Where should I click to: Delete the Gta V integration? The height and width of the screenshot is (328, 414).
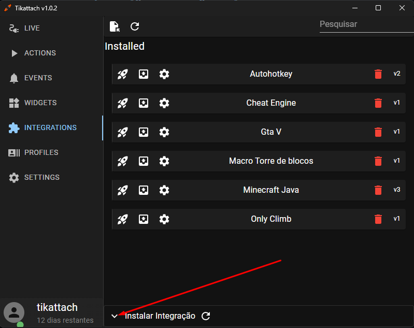point(378,132)
